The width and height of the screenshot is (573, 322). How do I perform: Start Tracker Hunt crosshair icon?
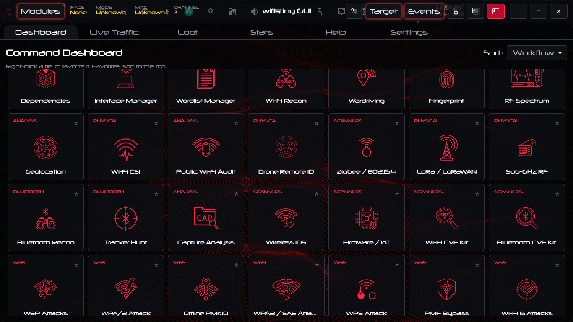[x=126, y=218]
